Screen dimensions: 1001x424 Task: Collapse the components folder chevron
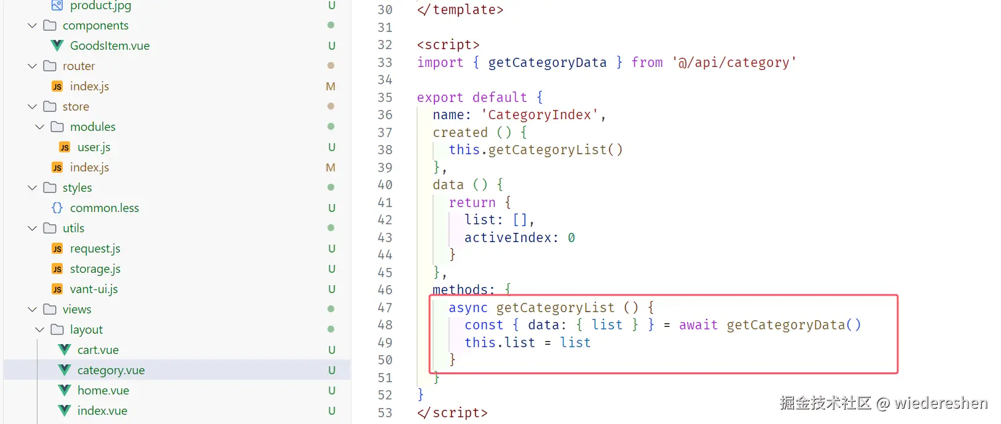[33, 25]
